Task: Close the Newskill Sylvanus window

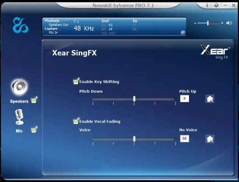Action: [234, 5]
